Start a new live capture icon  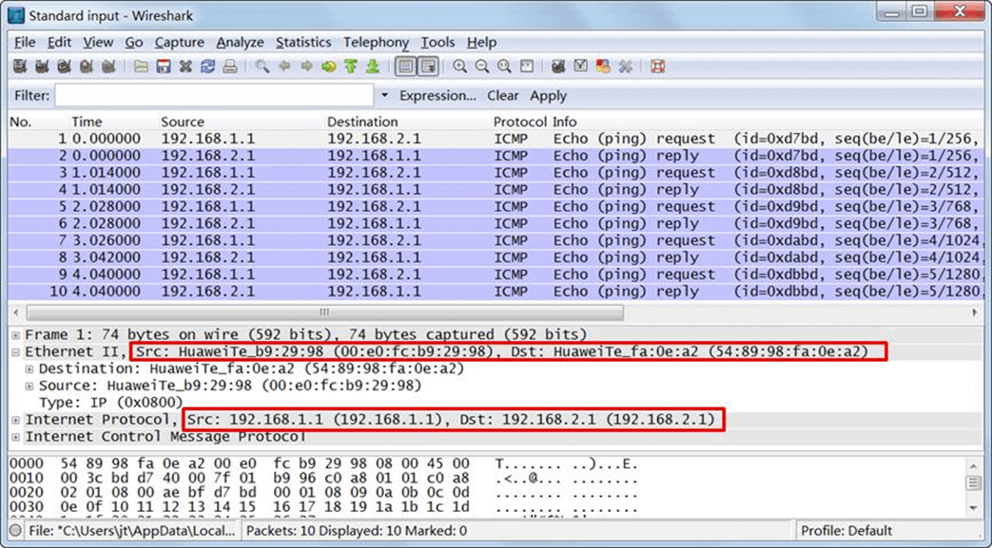(x=64, y=66)
